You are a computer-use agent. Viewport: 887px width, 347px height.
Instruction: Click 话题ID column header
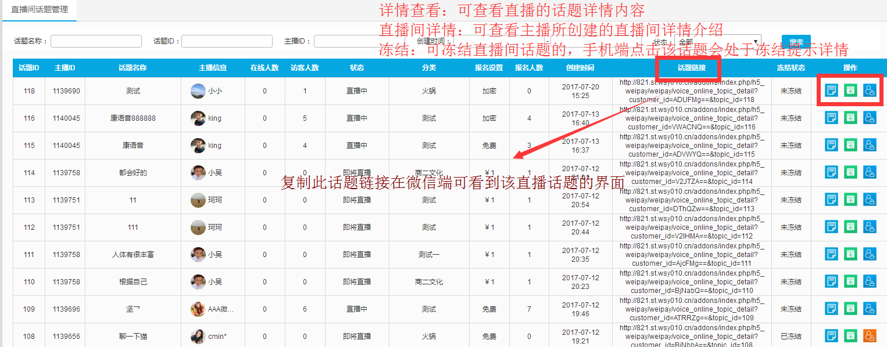click(29, 68)
